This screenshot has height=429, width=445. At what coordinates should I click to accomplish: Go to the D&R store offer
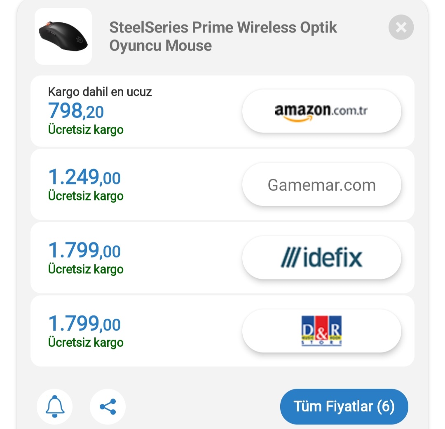pos(321,331)
